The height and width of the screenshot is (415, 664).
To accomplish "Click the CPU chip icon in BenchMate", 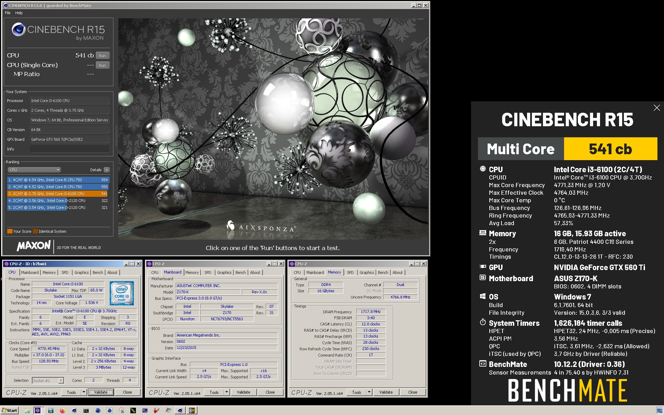I will click(483, 169).
